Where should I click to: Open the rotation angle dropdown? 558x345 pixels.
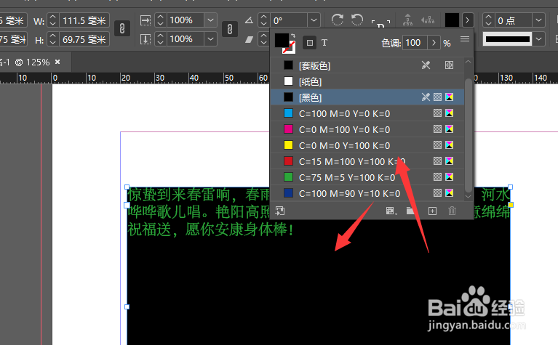(x=314, y=20)
